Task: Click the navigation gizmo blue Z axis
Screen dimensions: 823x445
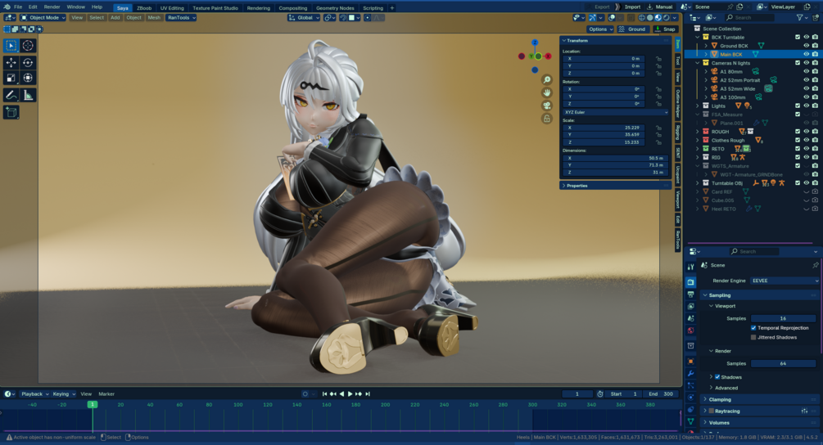Action: [x=534, y=43]
